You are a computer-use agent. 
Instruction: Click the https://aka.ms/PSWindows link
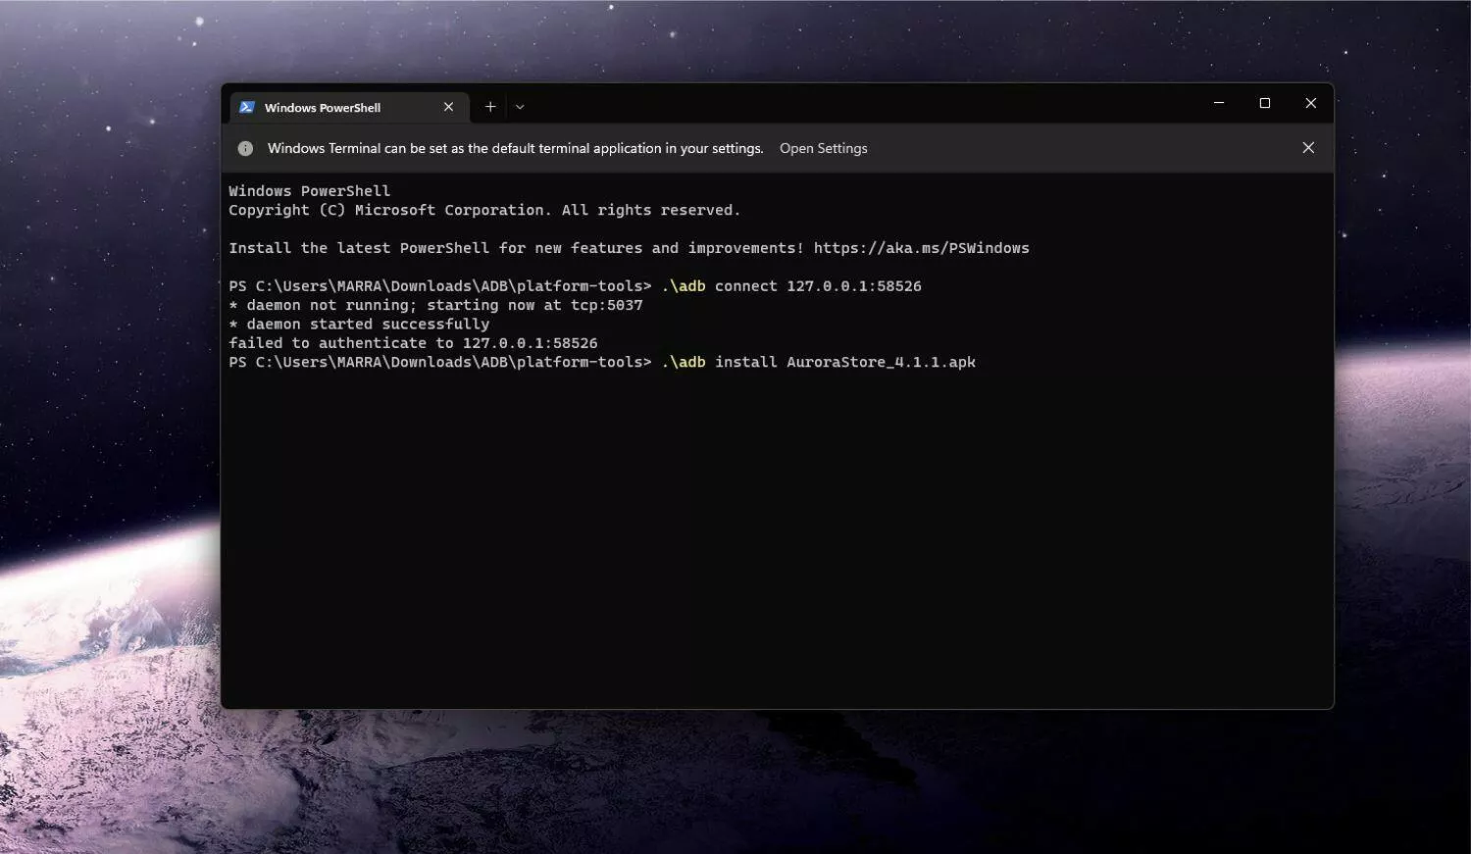[921, 248]
